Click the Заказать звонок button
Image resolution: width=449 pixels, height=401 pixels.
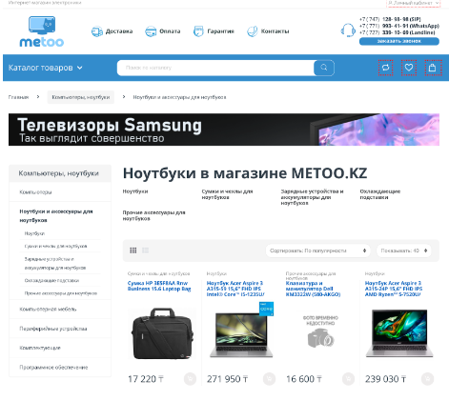399,41
